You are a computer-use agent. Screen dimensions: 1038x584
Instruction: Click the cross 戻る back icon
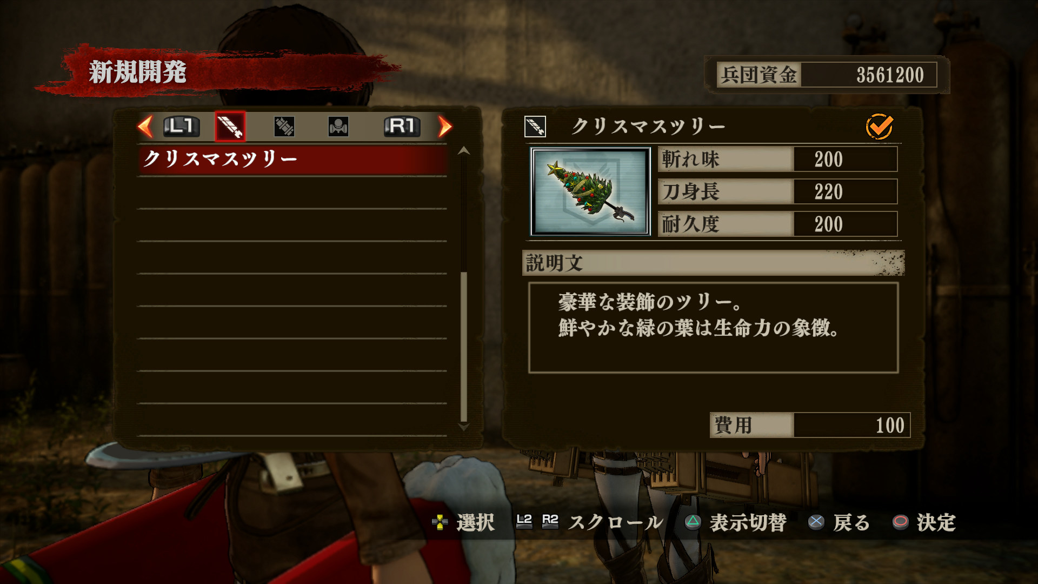click(816, 522)
